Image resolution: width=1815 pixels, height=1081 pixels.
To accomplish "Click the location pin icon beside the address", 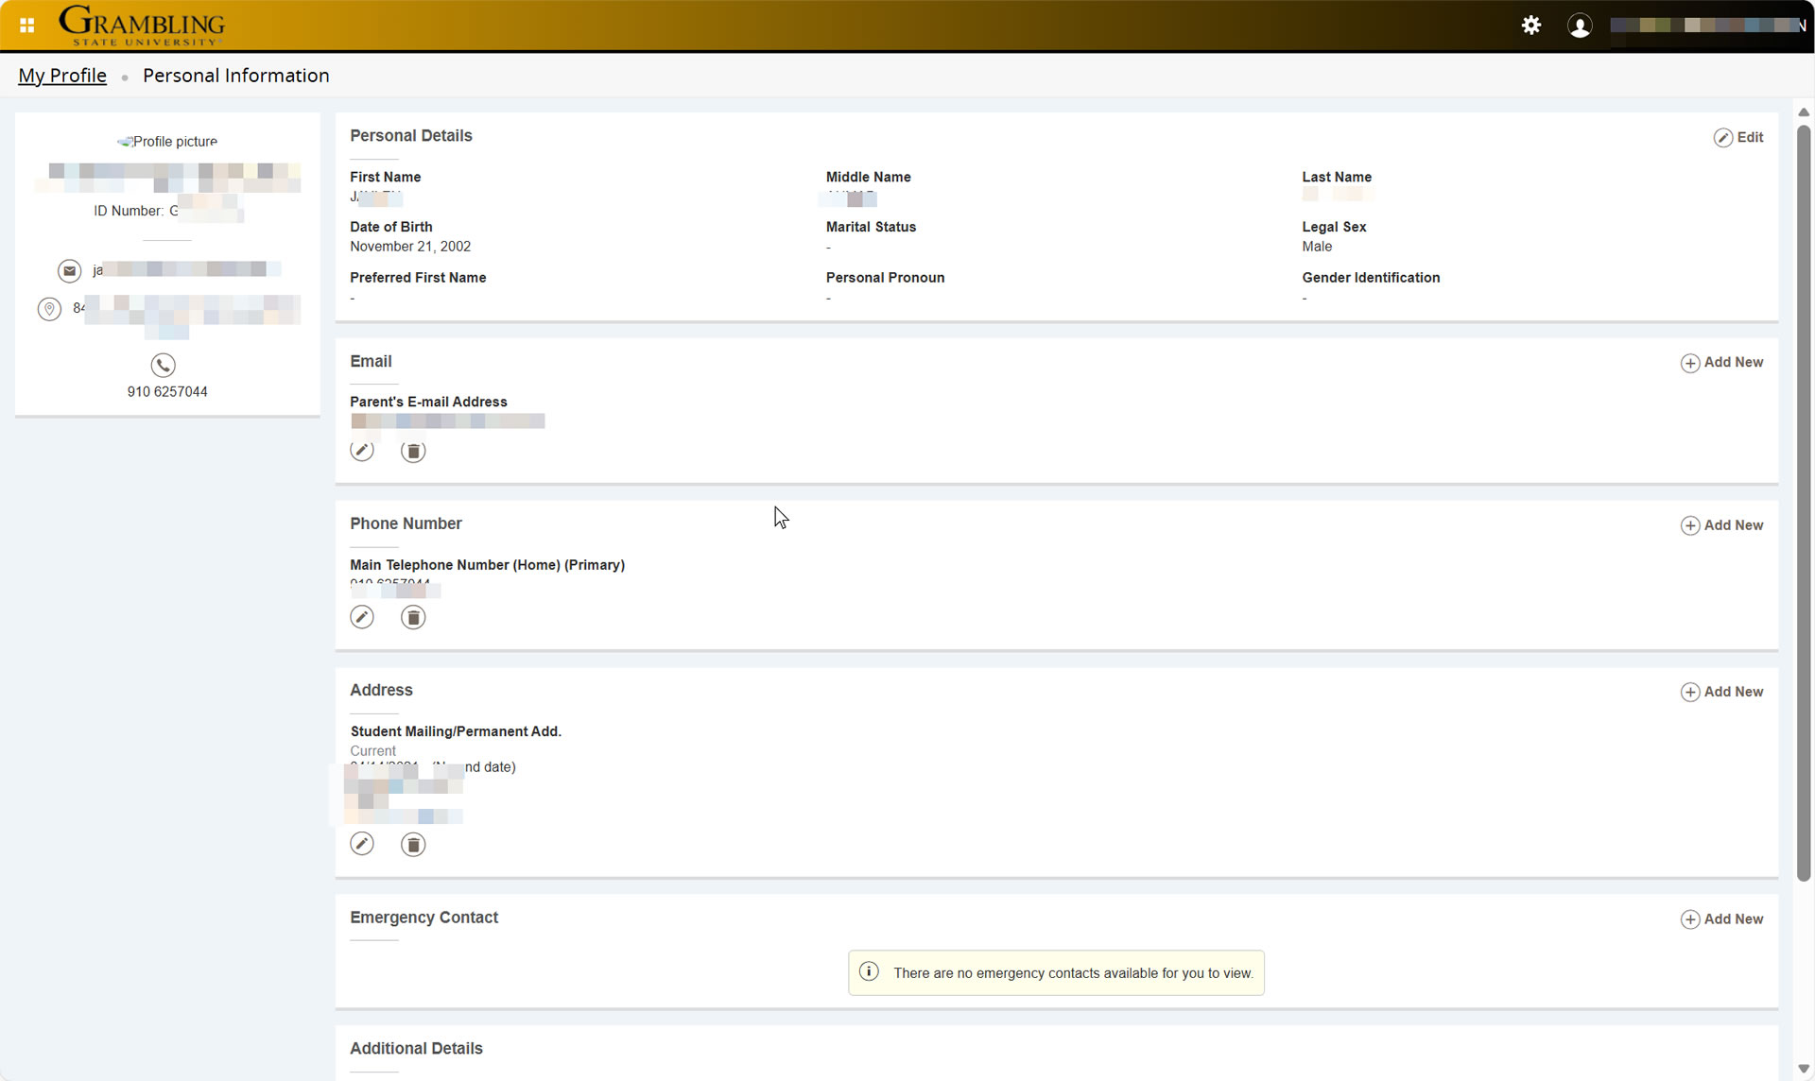I will pyautogui.click(x=49, y=308).
